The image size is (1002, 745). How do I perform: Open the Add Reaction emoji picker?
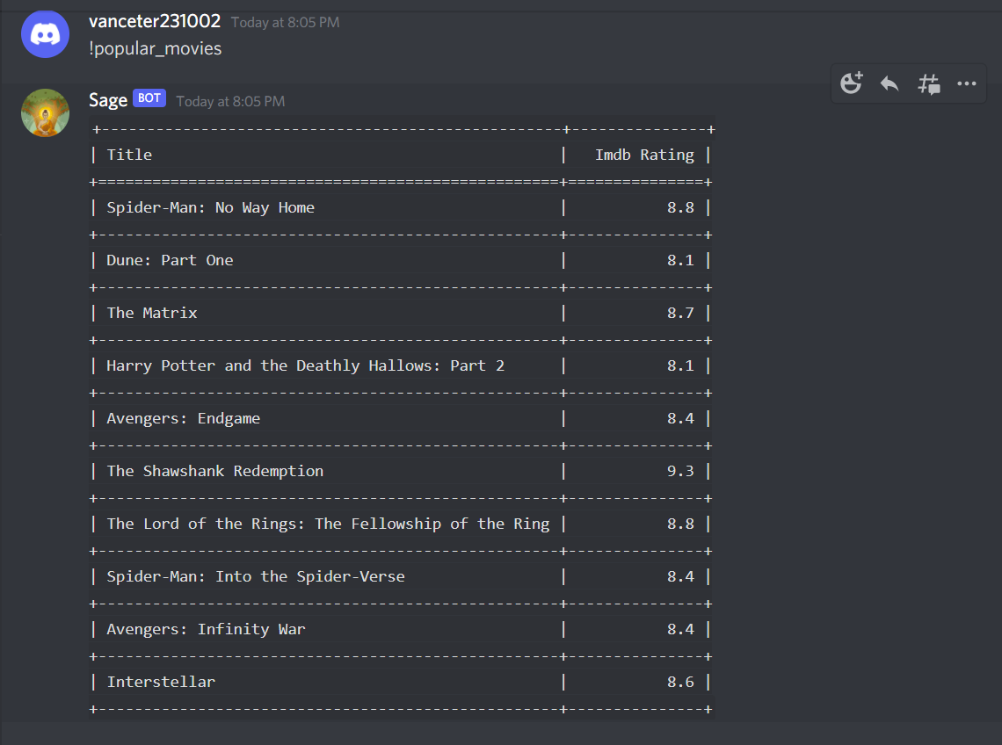851,83
